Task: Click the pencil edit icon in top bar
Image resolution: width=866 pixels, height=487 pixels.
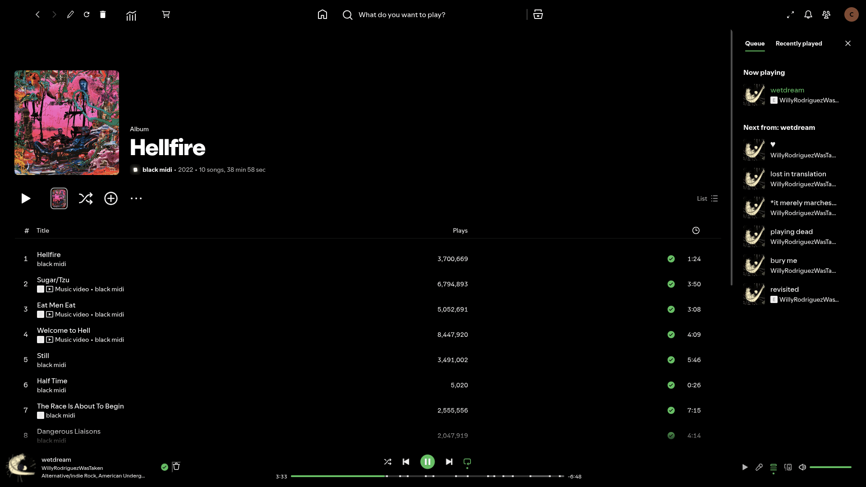Action: (x=70, y=14)
